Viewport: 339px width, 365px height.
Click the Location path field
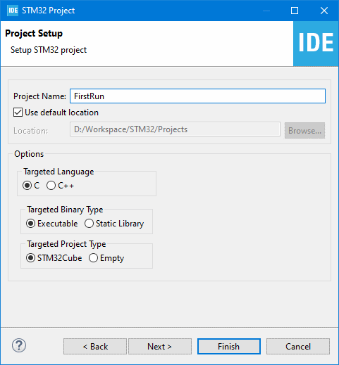click(175, 129)
